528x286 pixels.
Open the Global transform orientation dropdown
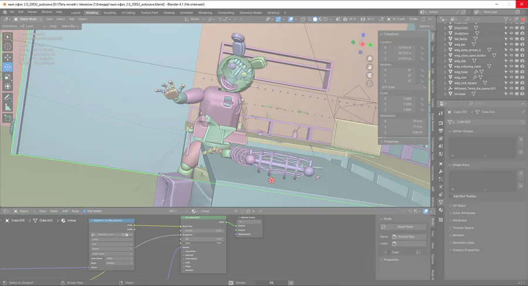(195, 19)
